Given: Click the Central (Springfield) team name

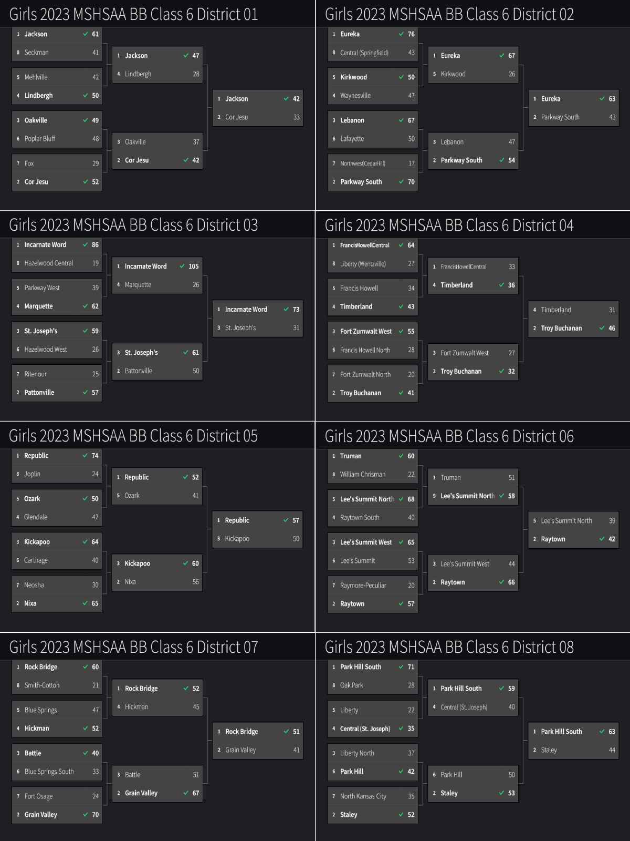Looking at the screenshot, I should coord(364,53).
